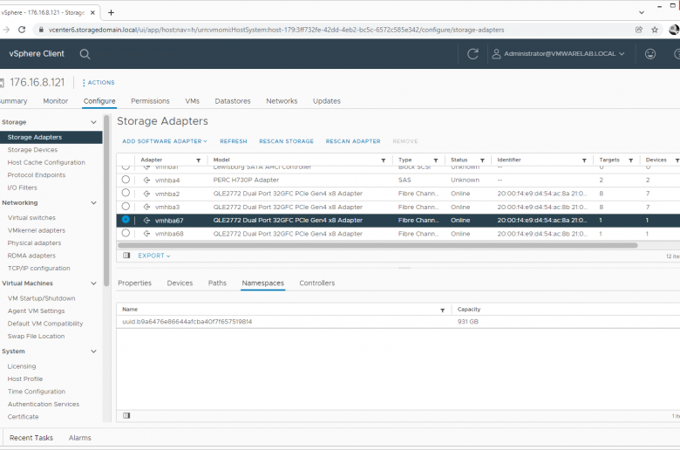
Task: Open the Alarms panel
Action: click(80, 438)
